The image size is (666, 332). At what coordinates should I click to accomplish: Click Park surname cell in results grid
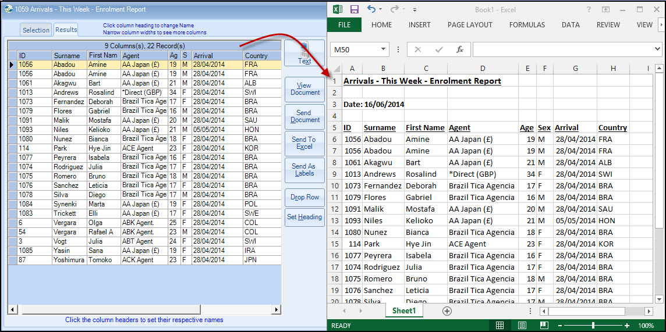(x=69, y=148)
